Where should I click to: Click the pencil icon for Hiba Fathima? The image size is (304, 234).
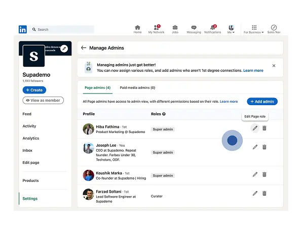[255, 128]
